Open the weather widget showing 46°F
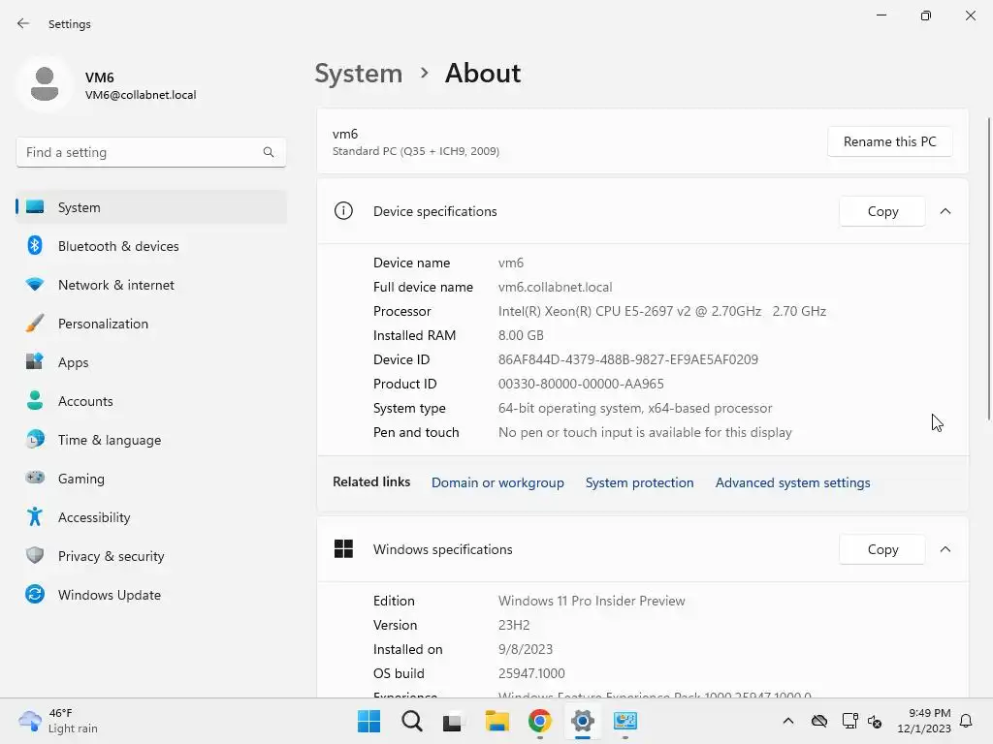Image resolution: width=993 pixels, height=744 pixels. [x=58, y=721]
